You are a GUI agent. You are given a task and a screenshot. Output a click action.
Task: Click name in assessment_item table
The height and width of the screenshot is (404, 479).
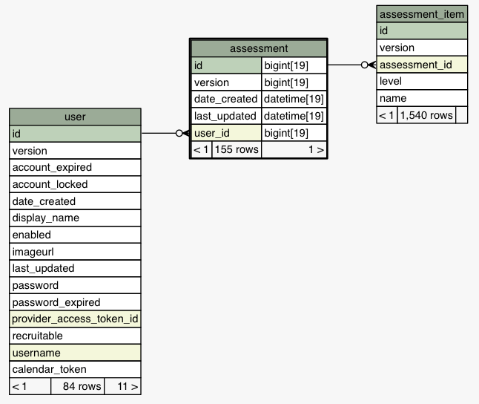[x=422, y=98]
